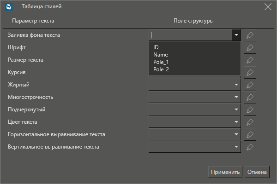Select ID from the dropdown list
The height and width of the screenshot is (184, 277).
point(195,47)
